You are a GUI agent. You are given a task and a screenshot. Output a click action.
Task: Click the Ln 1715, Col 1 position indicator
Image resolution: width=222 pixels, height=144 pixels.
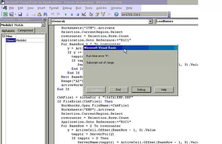[144, 15]
